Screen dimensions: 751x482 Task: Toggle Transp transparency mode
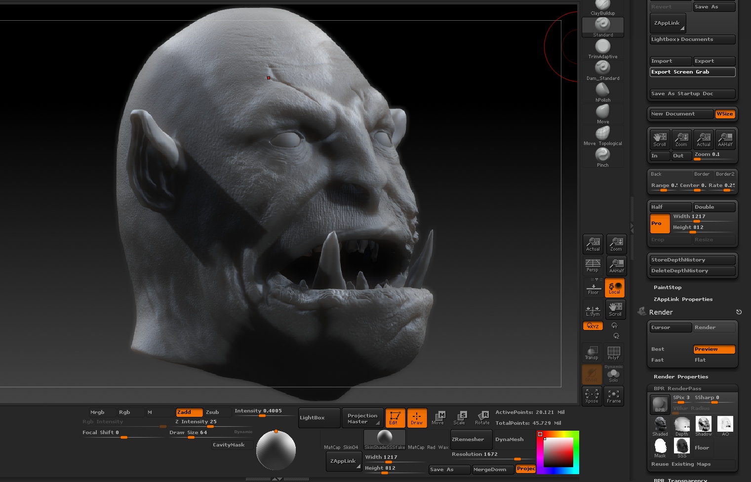click(592, 353)
